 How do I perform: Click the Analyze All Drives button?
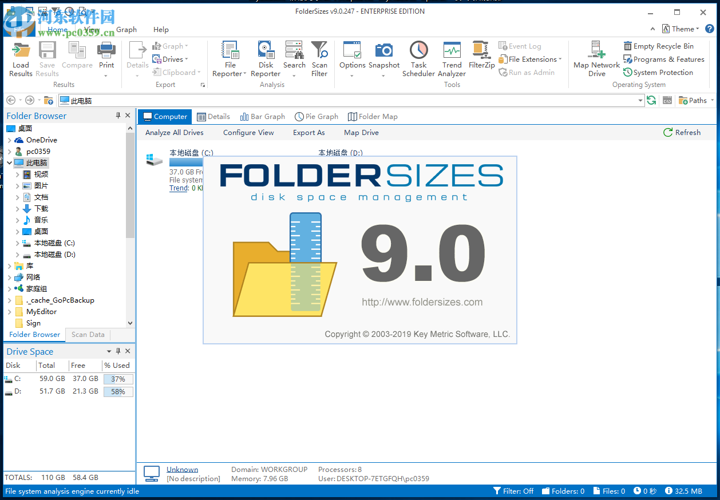point(174,132)
